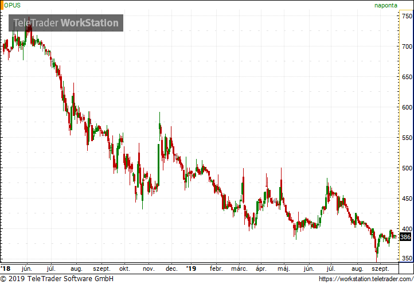The image size is (414, 284).
Task: Click the 'nov.' month label
Action: (x=149, y=269)
